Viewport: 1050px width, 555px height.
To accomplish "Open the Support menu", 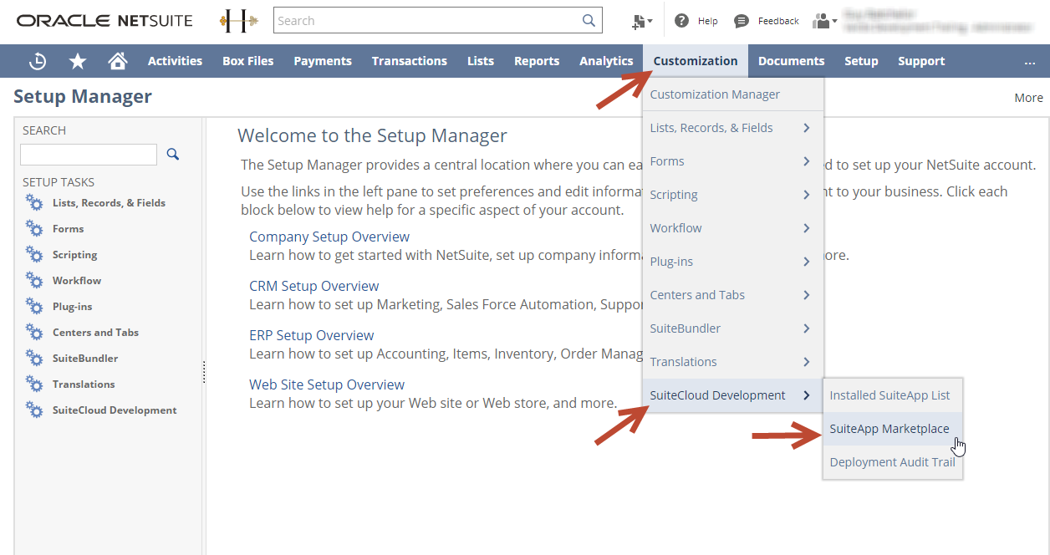I will pos(921,61).
